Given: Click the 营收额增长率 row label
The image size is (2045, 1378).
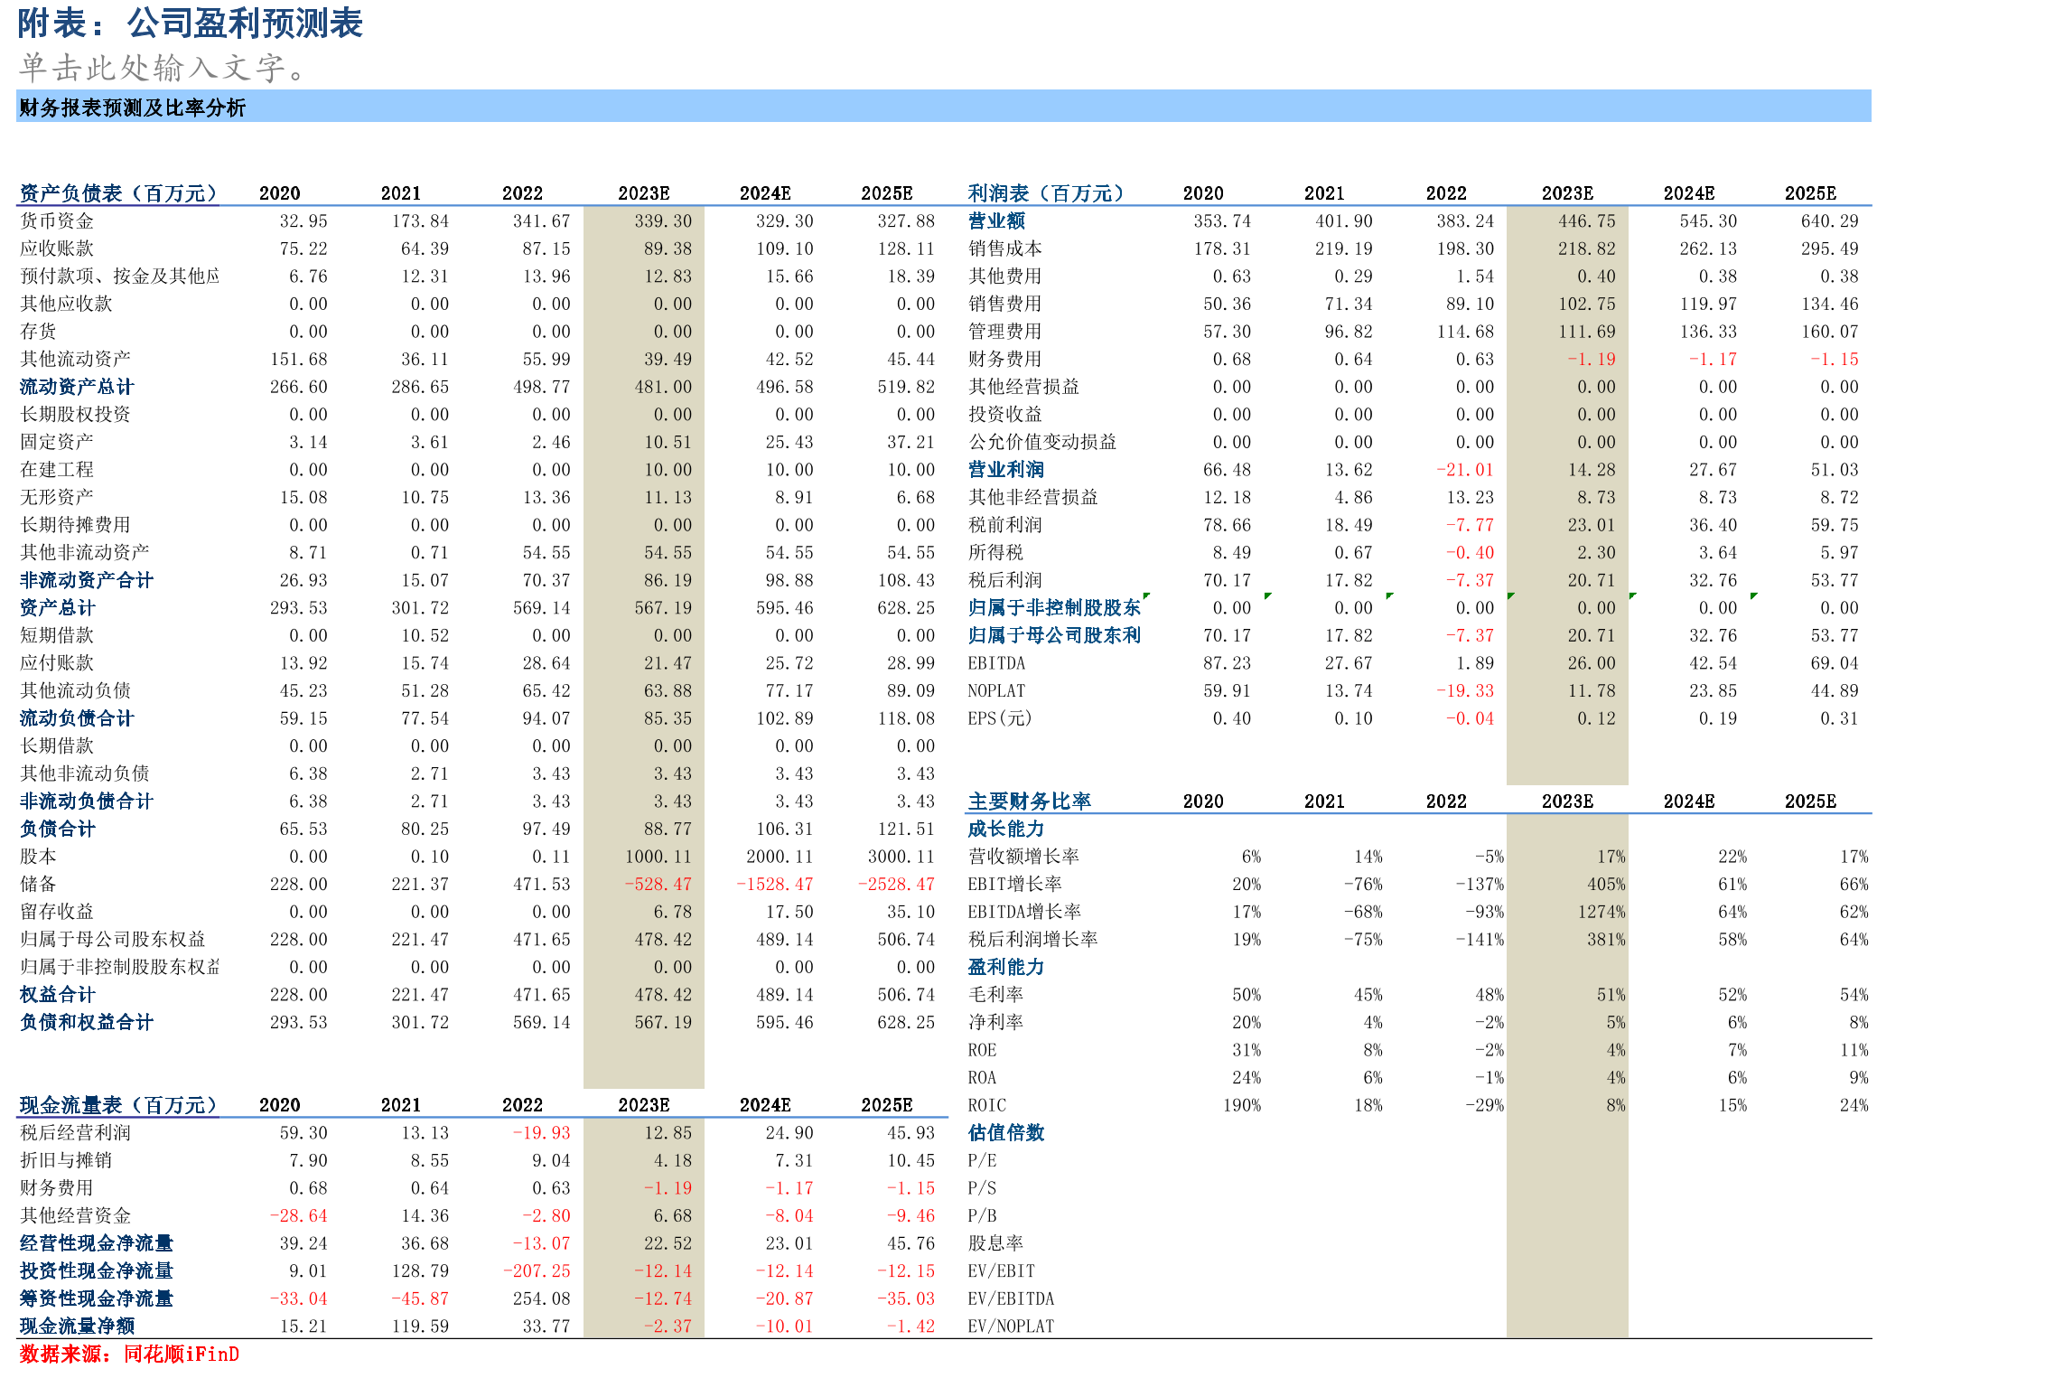Looking at the screenshot, I should coord(1024,857).
